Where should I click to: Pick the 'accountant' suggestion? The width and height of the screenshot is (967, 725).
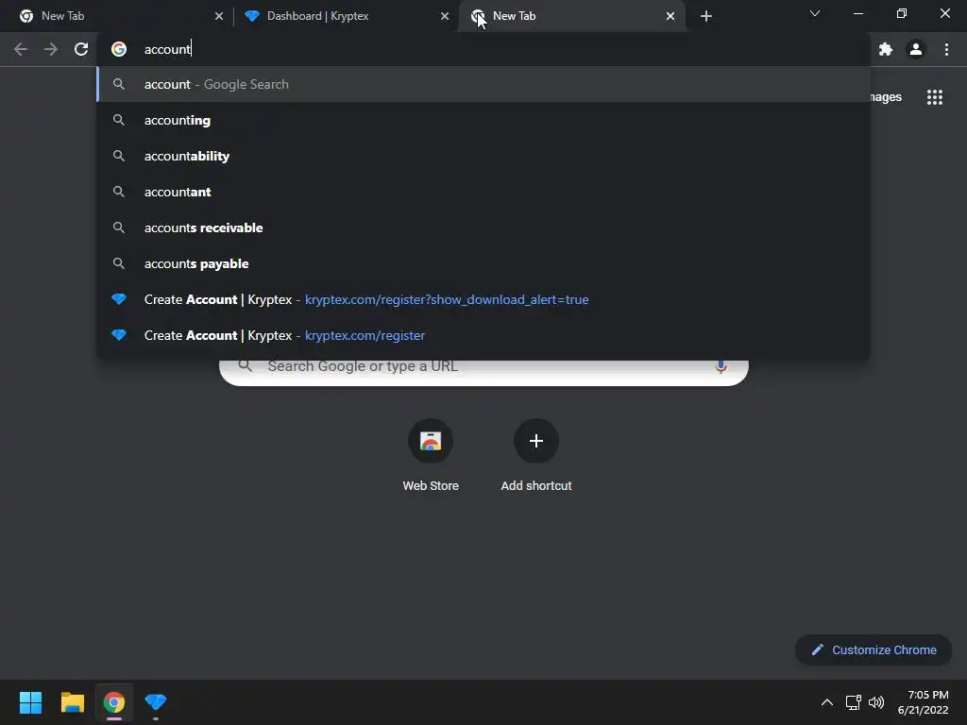point(483,192)
